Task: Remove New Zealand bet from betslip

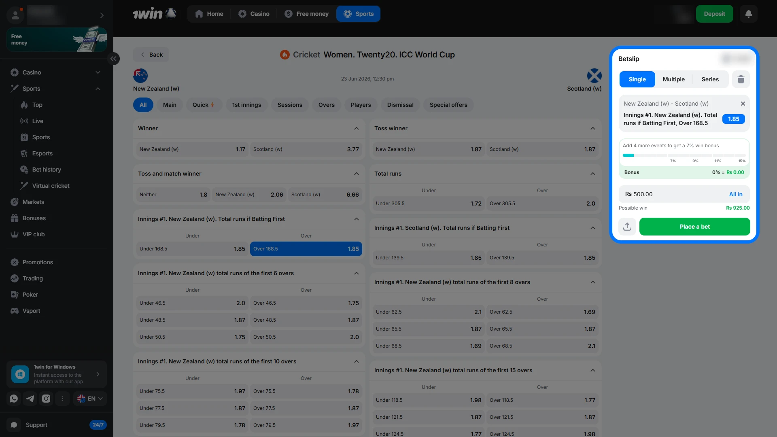Action: coord(743,104)
